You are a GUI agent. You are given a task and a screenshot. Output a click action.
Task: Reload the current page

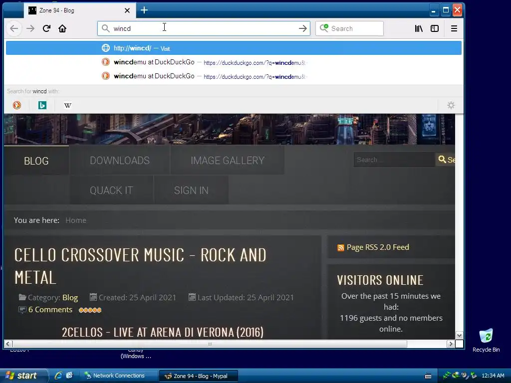point(46,28)
